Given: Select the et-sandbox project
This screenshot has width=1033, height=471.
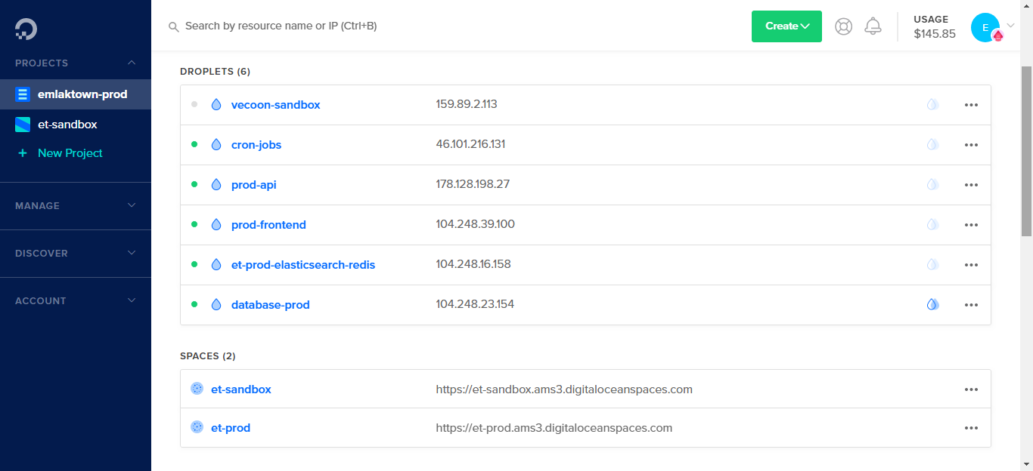Looking at the screenshot, I should point(76,125).
